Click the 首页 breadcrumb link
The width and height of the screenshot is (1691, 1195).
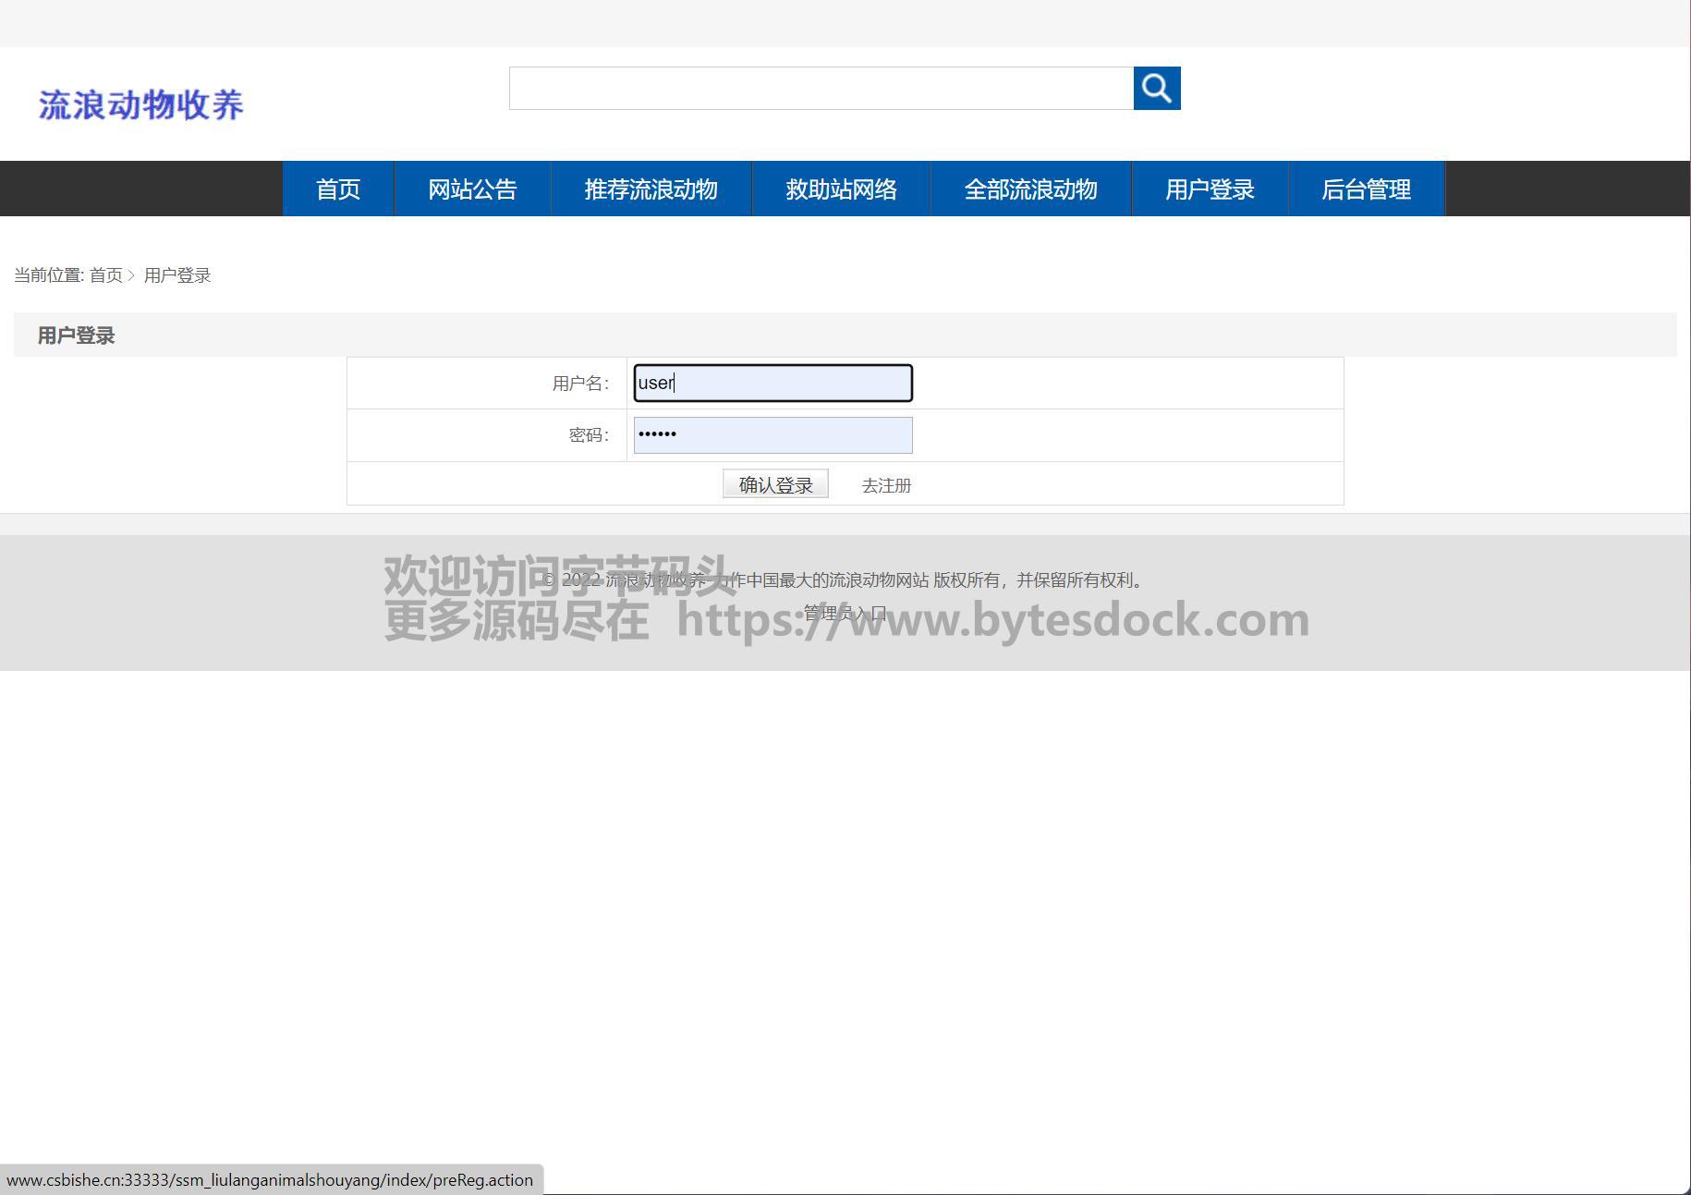point(105,275)
